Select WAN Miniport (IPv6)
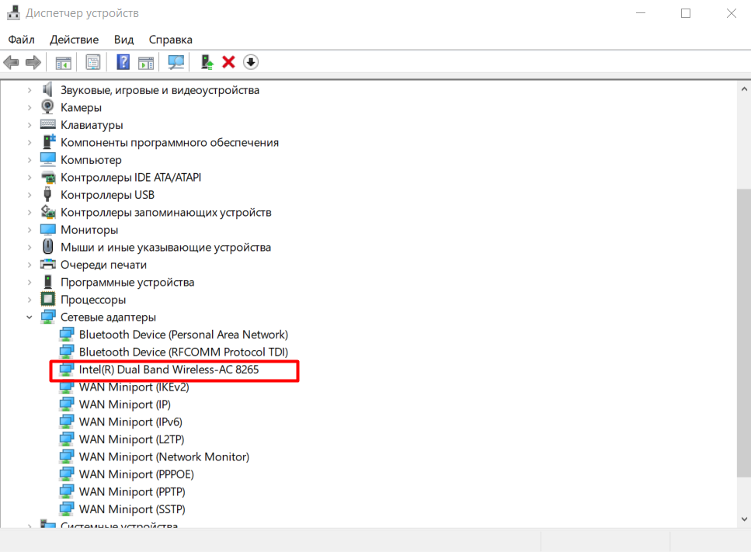Viewport: 751px width, 552px height. point(130,422)
